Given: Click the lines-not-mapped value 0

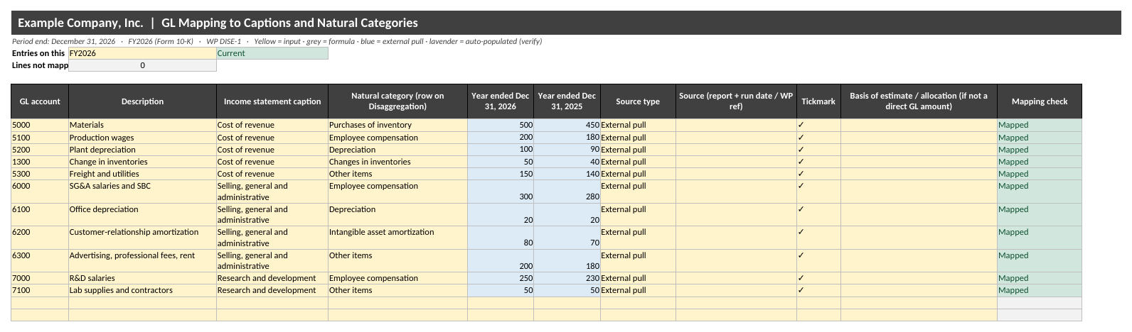Looking at the screenshot, I should [x=142, y=65].
